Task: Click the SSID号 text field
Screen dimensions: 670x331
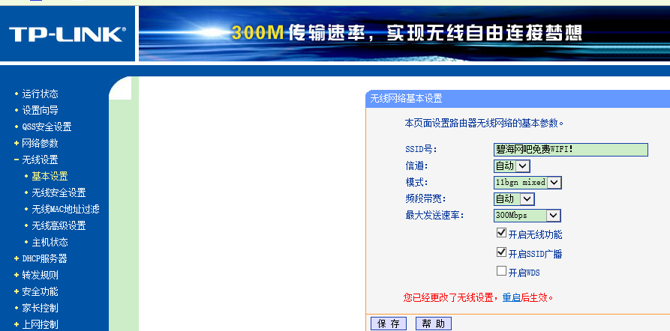Action: click(x=570, y=149)
